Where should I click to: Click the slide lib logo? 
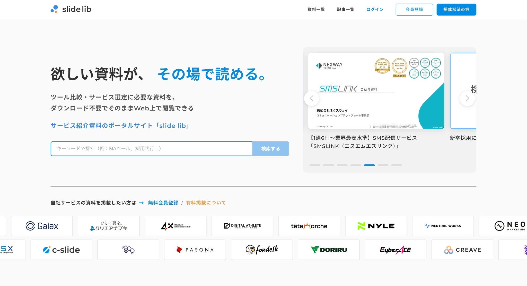(71, 9)
